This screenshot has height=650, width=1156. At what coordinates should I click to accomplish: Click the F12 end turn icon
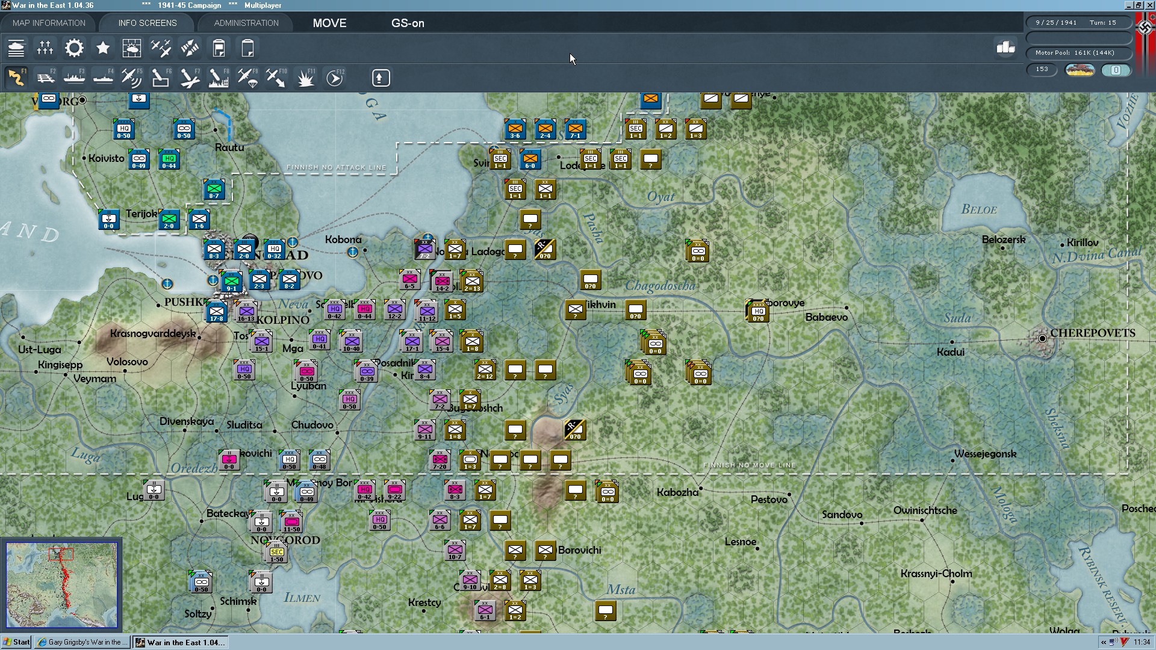(x=335, y=78)
